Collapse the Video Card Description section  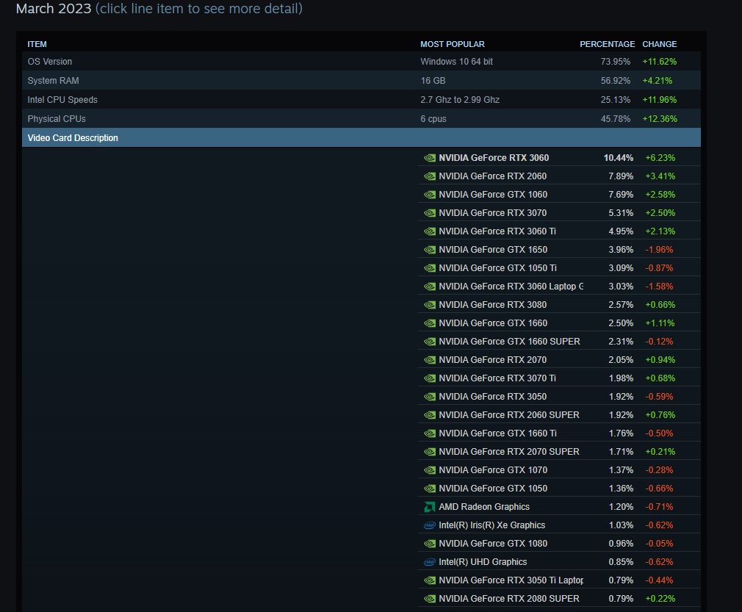click(361, 137)
